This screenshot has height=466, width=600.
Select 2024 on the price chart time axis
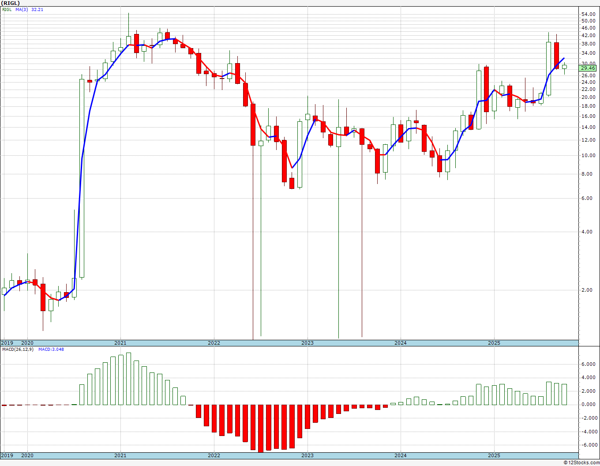(401, 343)
